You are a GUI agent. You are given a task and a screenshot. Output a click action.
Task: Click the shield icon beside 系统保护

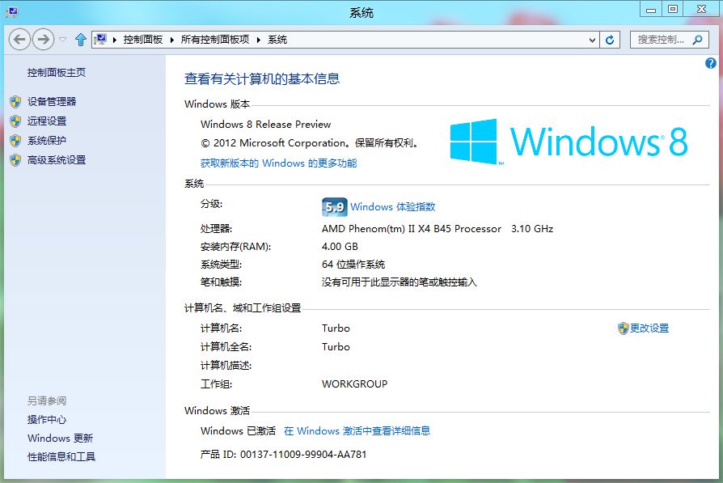pyautogui.click(x=15, y=140)
